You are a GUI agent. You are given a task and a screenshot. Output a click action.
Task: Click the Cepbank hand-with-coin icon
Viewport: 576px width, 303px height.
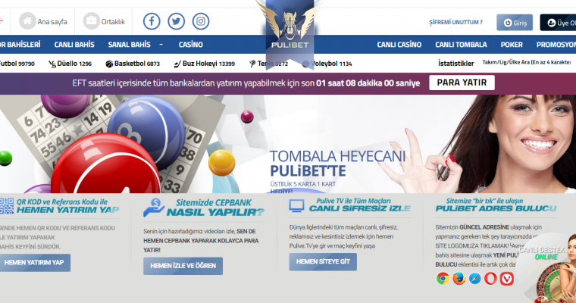click(x=154, y=208)
